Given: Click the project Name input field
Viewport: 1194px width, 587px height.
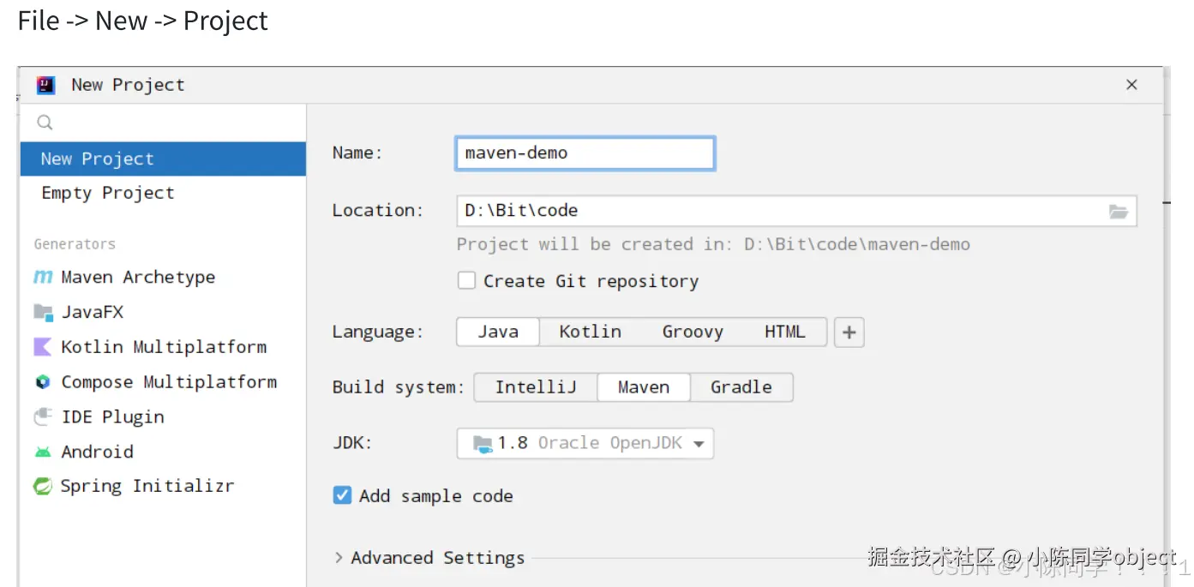Looking at the screenshot, I should (x=585, y=153).
